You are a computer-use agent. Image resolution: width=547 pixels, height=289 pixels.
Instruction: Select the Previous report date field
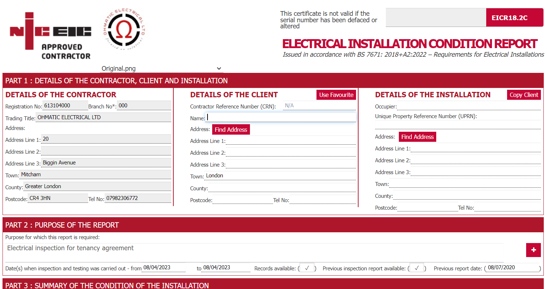pyautogui.click(x=512, y=267)
